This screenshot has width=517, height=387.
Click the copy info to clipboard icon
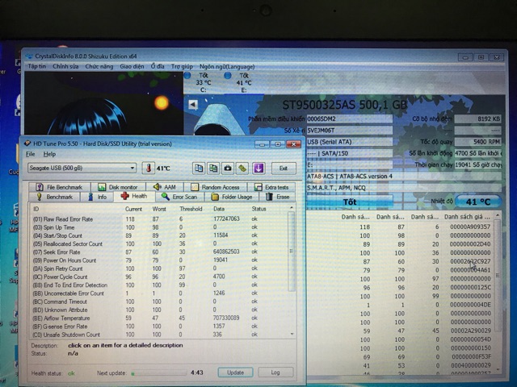click(198, 168)
